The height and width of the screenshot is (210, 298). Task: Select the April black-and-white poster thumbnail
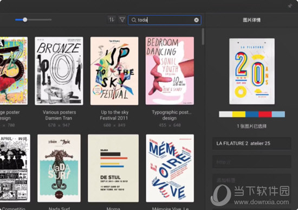15,168
